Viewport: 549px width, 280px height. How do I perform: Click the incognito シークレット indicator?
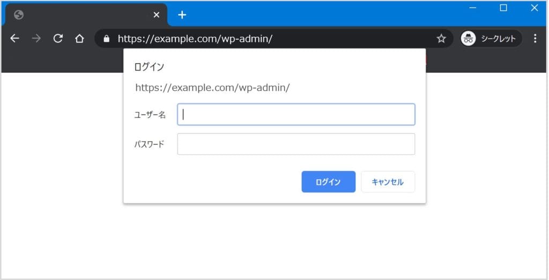coord(491,38)
